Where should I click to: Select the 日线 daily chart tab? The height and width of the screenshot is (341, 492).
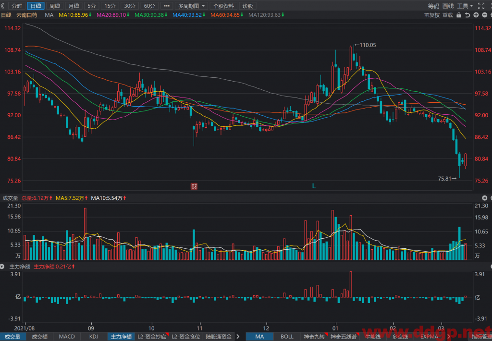36,6
